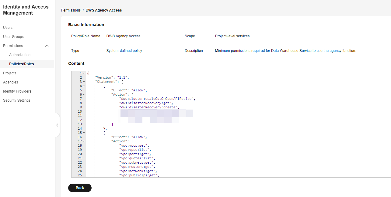
Task: Click line number 25 in the gutter
Action: click(80, 175)
